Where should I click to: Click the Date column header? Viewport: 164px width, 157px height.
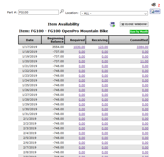coord(30,40)
